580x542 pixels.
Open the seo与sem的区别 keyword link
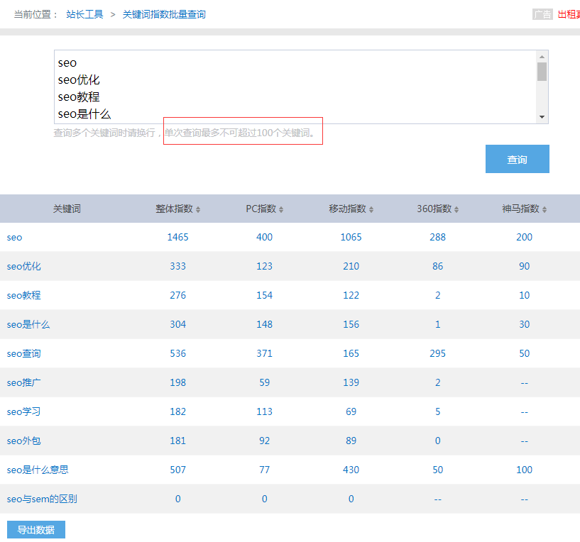(x=42, y=499)
